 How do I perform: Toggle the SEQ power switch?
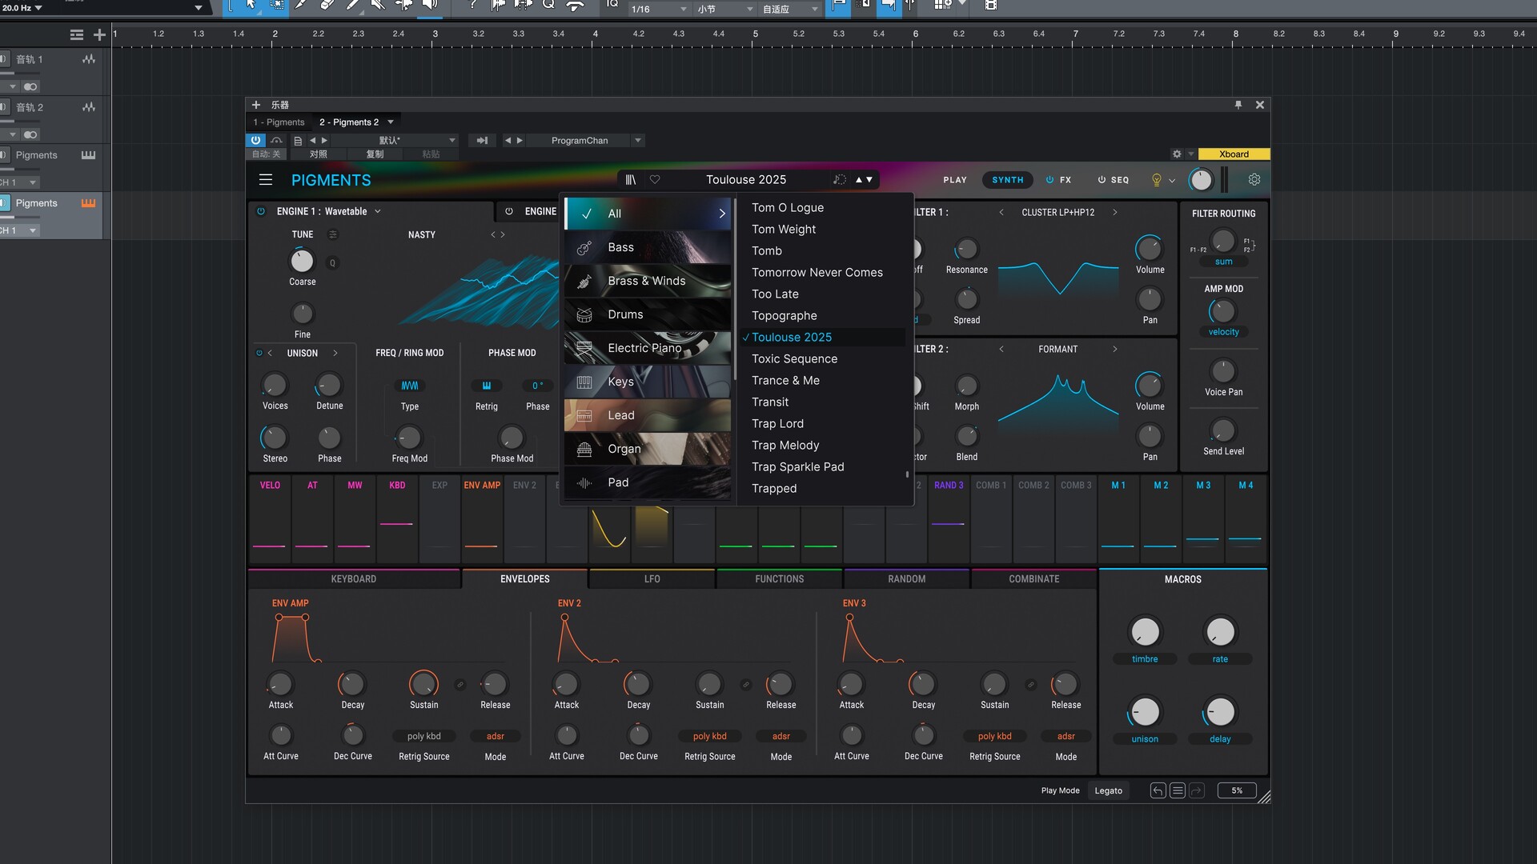(1102, 180)
